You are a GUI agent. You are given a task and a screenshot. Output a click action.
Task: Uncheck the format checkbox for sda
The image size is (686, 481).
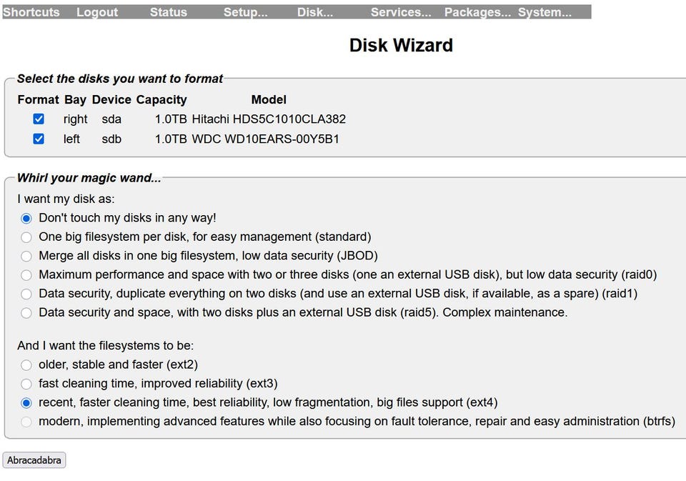pyautogui.click(x=39, y=119)
